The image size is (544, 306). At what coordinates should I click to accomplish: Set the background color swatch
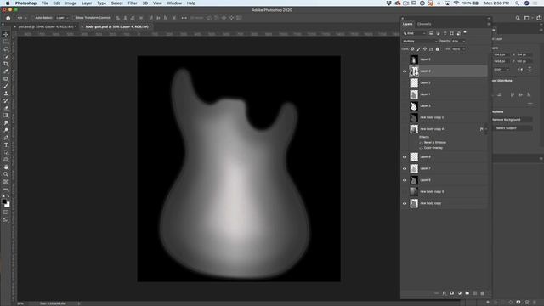[8, 205]
